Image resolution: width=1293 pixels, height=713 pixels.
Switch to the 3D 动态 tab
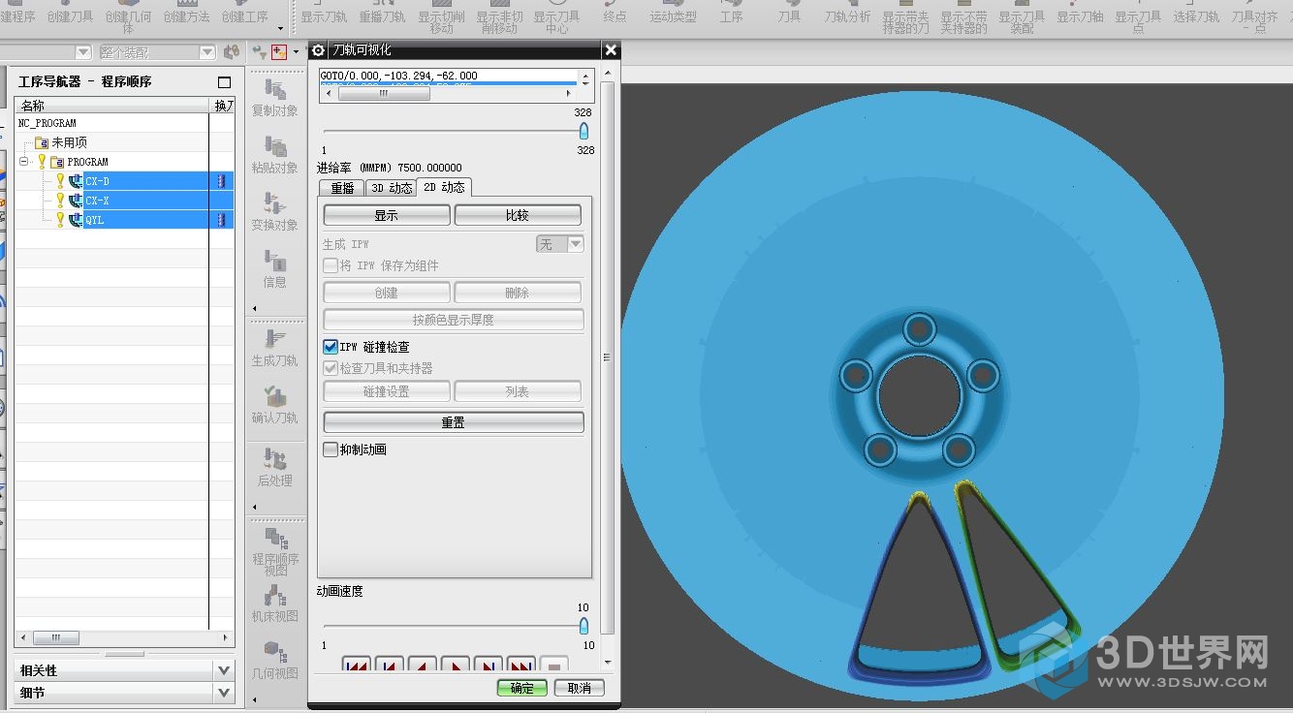pyautogui.click(x=392, y=188)
